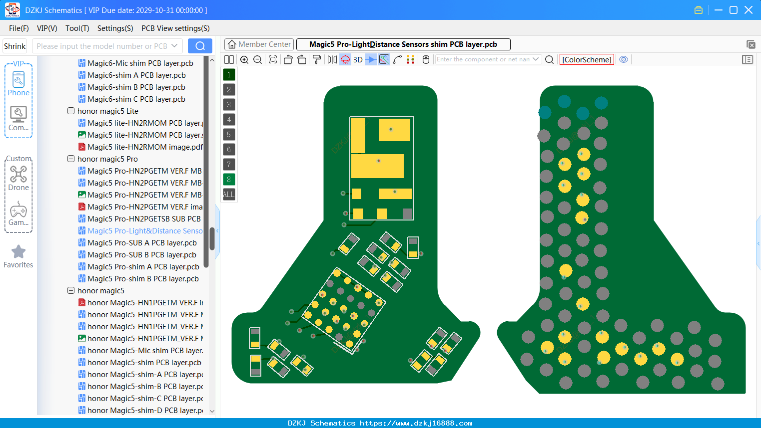Image resolution: width=761 pixels, height=428 pixels.
Task: Open the right side panel icon
Action: coord(748,59)
